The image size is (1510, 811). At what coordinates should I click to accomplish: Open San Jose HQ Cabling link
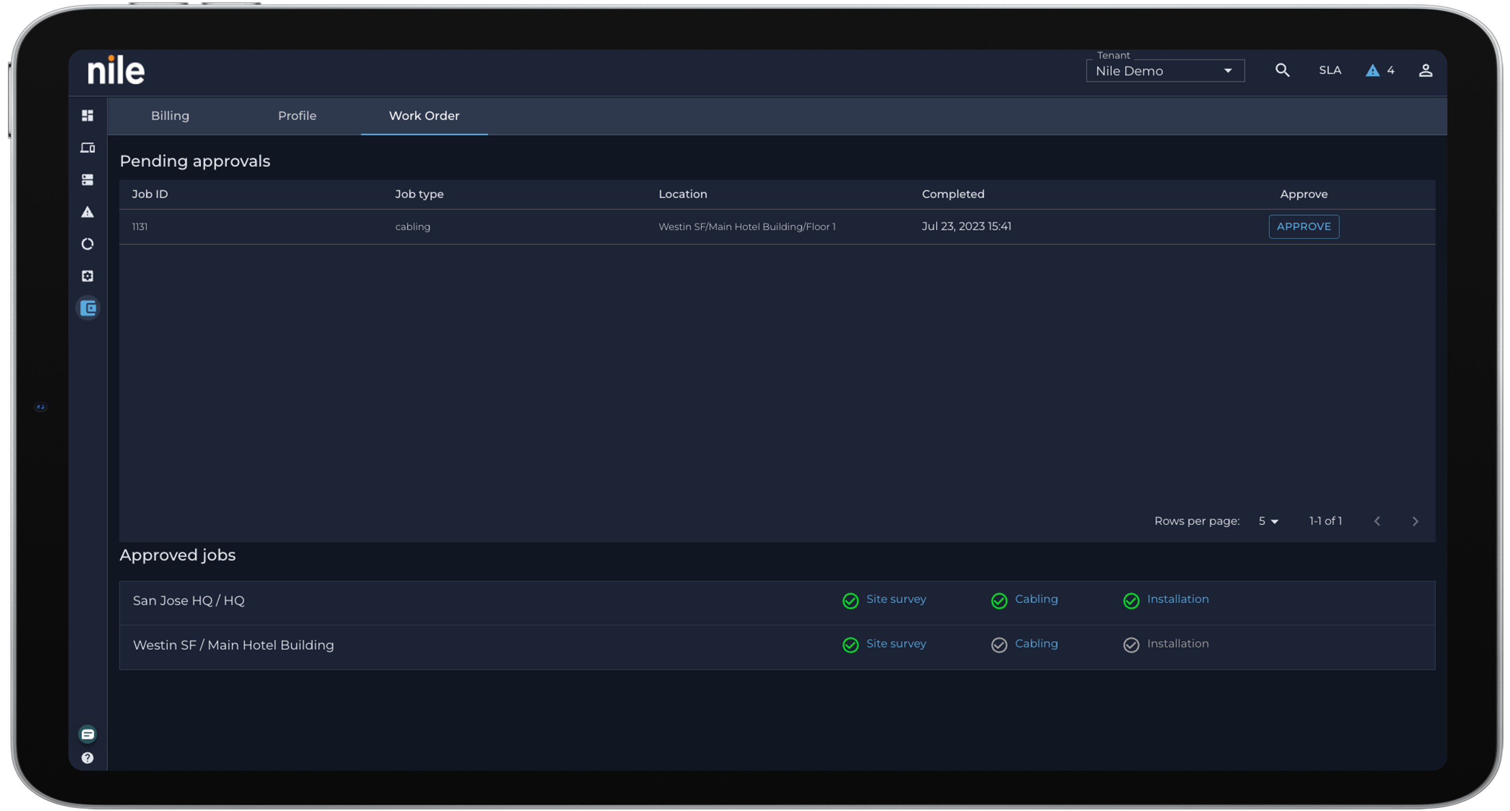(x=1036, y=599)
